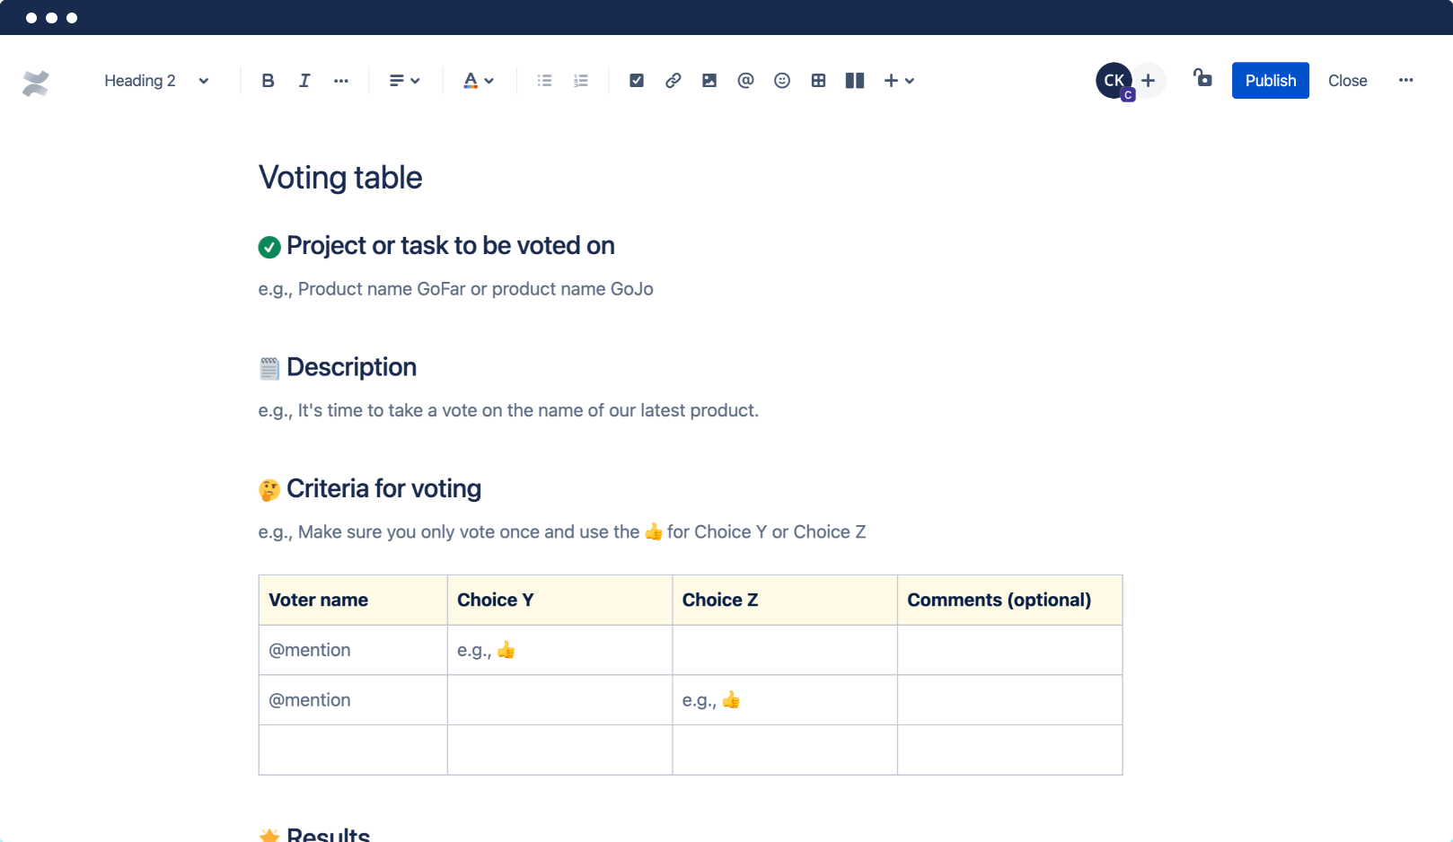Viewport: 1453px width, 842px height.
Task: Insert an action item checkbox
Action: coord(636,80)
